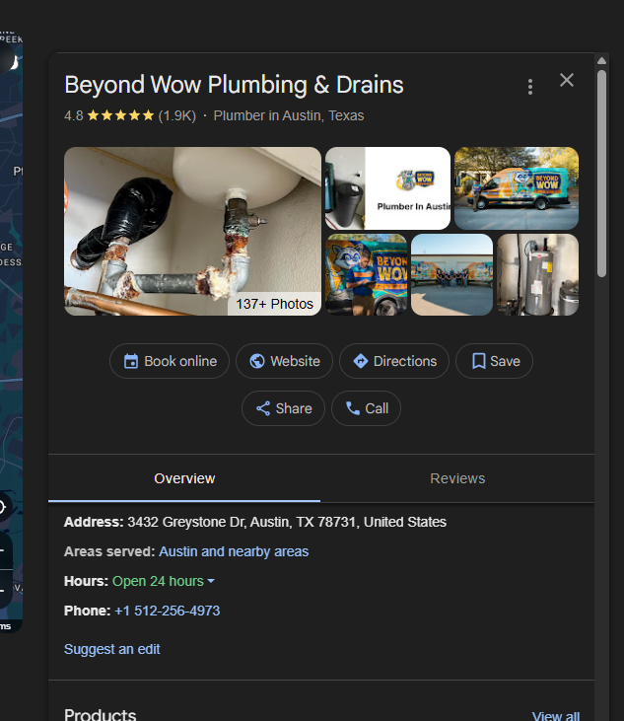624x721 pixels.
Task: Click the Beyond Wow Plumbing & Drains title
Action: click(x=234, y=85)
